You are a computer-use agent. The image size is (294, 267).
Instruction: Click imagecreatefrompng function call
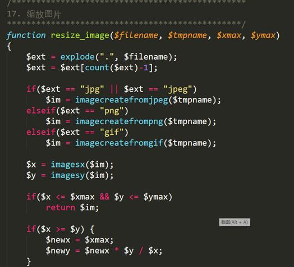click(x=119, y=121)
